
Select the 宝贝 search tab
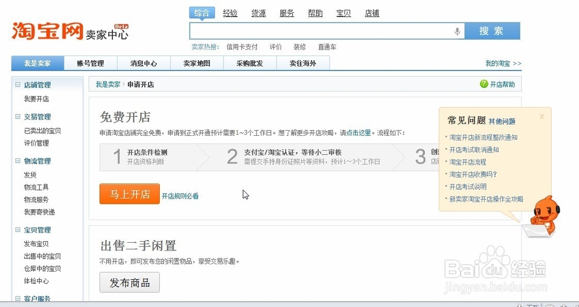coord(343,13)
